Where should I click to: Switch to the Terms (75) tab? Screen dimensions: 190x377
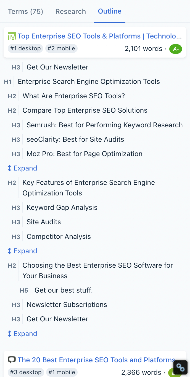25,11
